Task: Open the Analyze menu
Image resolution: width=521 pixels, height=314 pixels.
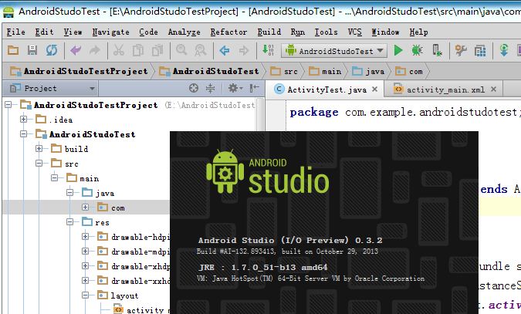Action: (x=184, y=32)
